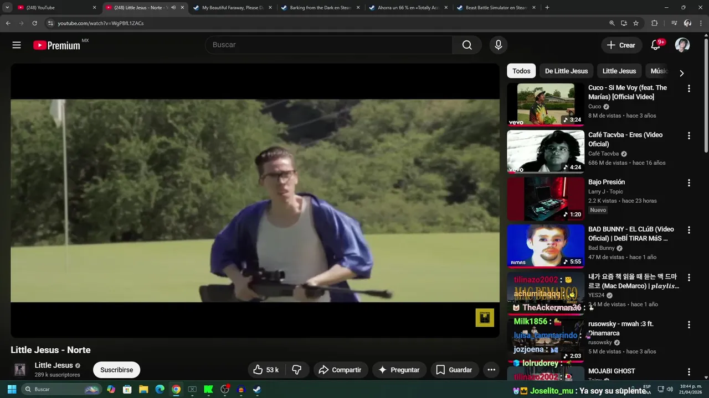Bookmark this page with the star
Image resolution: width=709 pixels, height=398 pixels.
pos(636,23)
